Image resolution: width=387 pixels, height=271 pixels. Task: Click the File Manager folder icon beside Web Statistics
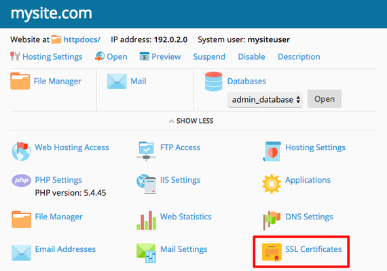tap(21, 219)
